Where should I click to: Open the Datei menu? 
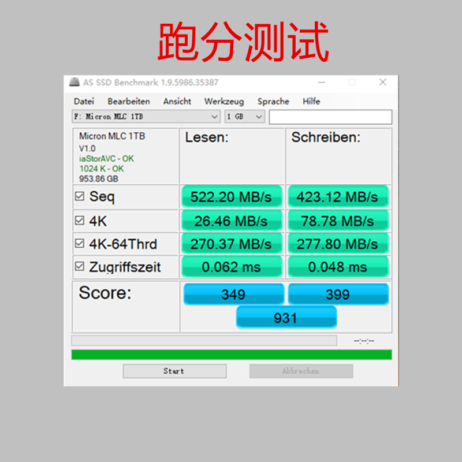[84, 102]
